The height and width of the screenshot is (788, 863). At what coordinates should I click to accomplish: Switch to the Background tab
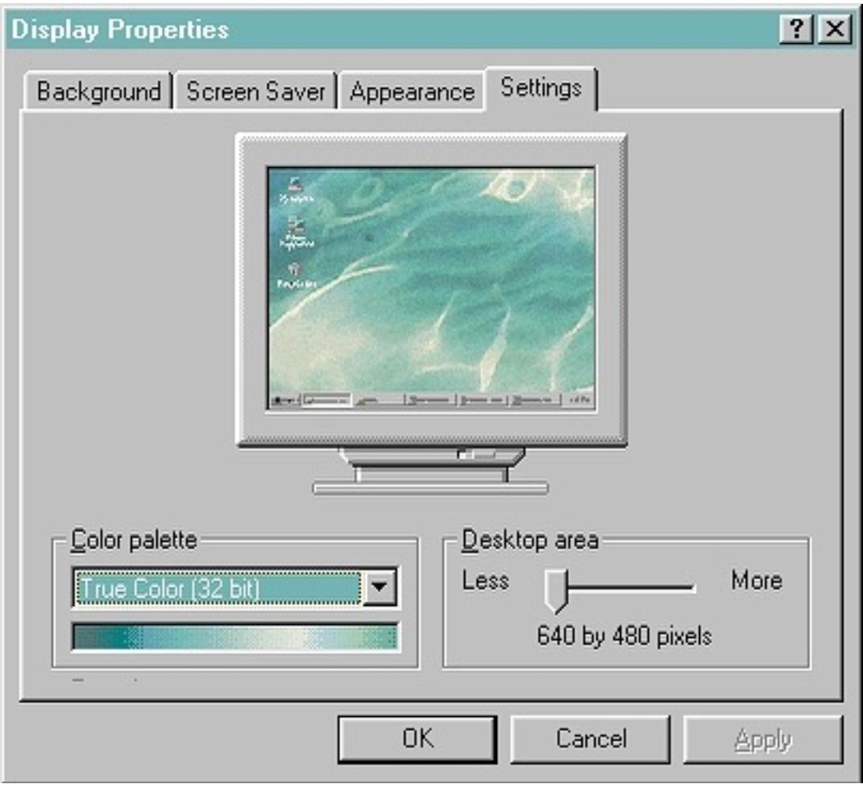click(x=98, y=91)
